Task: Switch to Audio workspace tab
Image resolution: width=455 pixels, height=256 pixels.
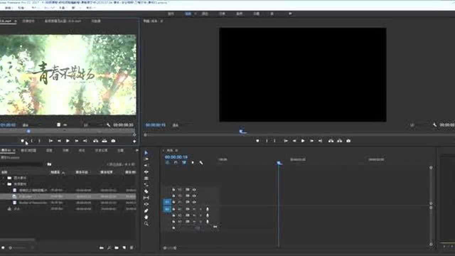Action: point(240,14)
